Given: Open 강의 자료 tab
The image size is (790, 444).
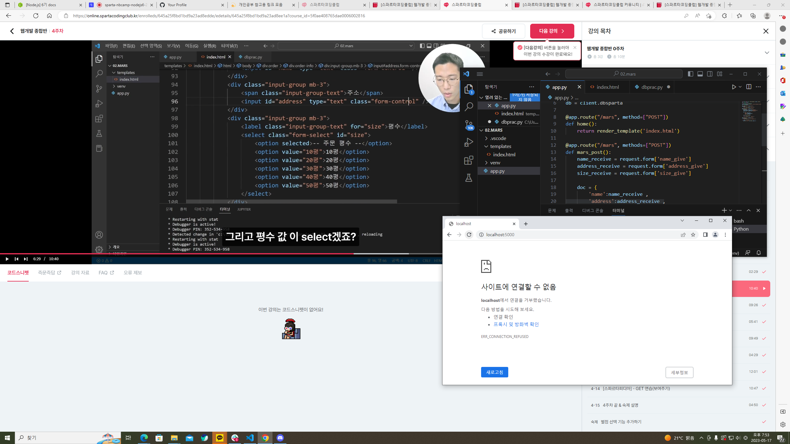Looking at the screenshot, I should point(80,273).
